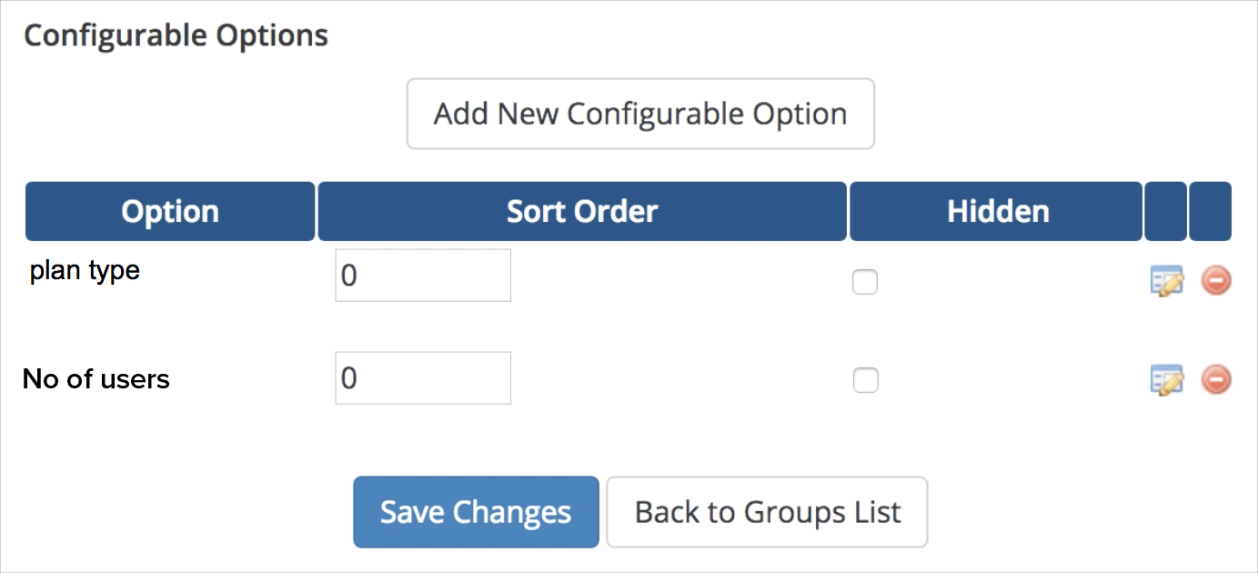
Task: Focus the plan type sort order field
Action: 423,276
